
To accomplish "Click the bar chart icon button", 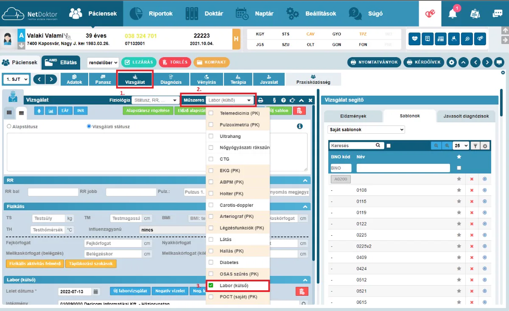I will pos(51,111).
